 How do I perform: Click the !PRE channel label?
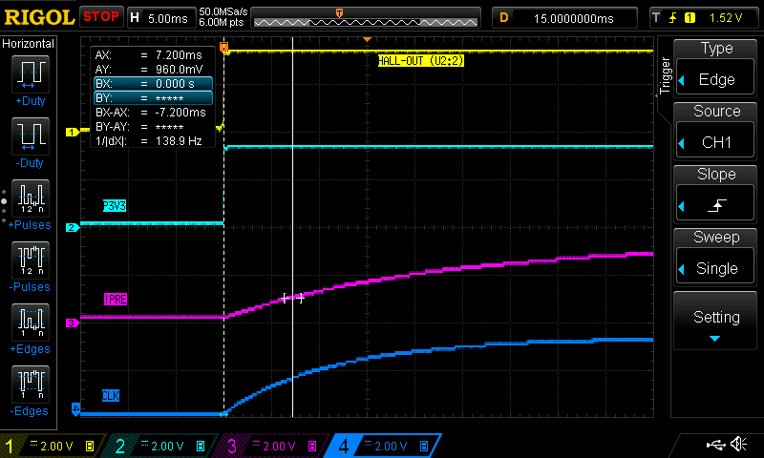pyautogui.click(x=116, y=300)
